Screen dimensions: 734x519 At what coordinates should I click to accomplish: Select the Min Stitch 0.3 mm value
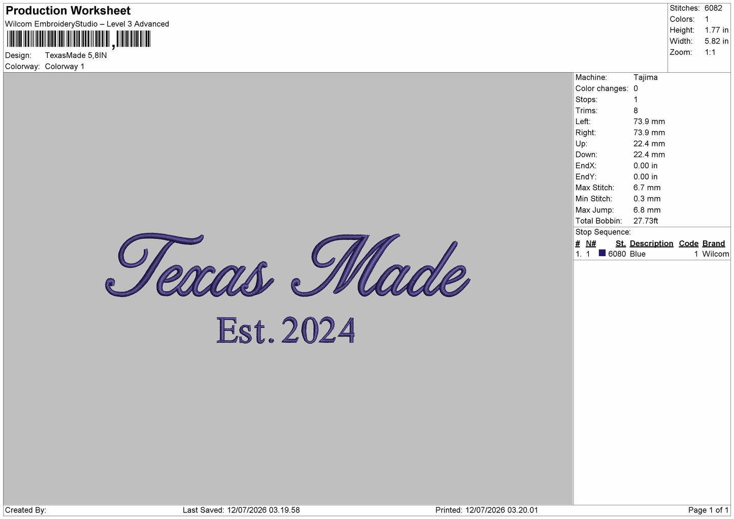coord(647,199)
